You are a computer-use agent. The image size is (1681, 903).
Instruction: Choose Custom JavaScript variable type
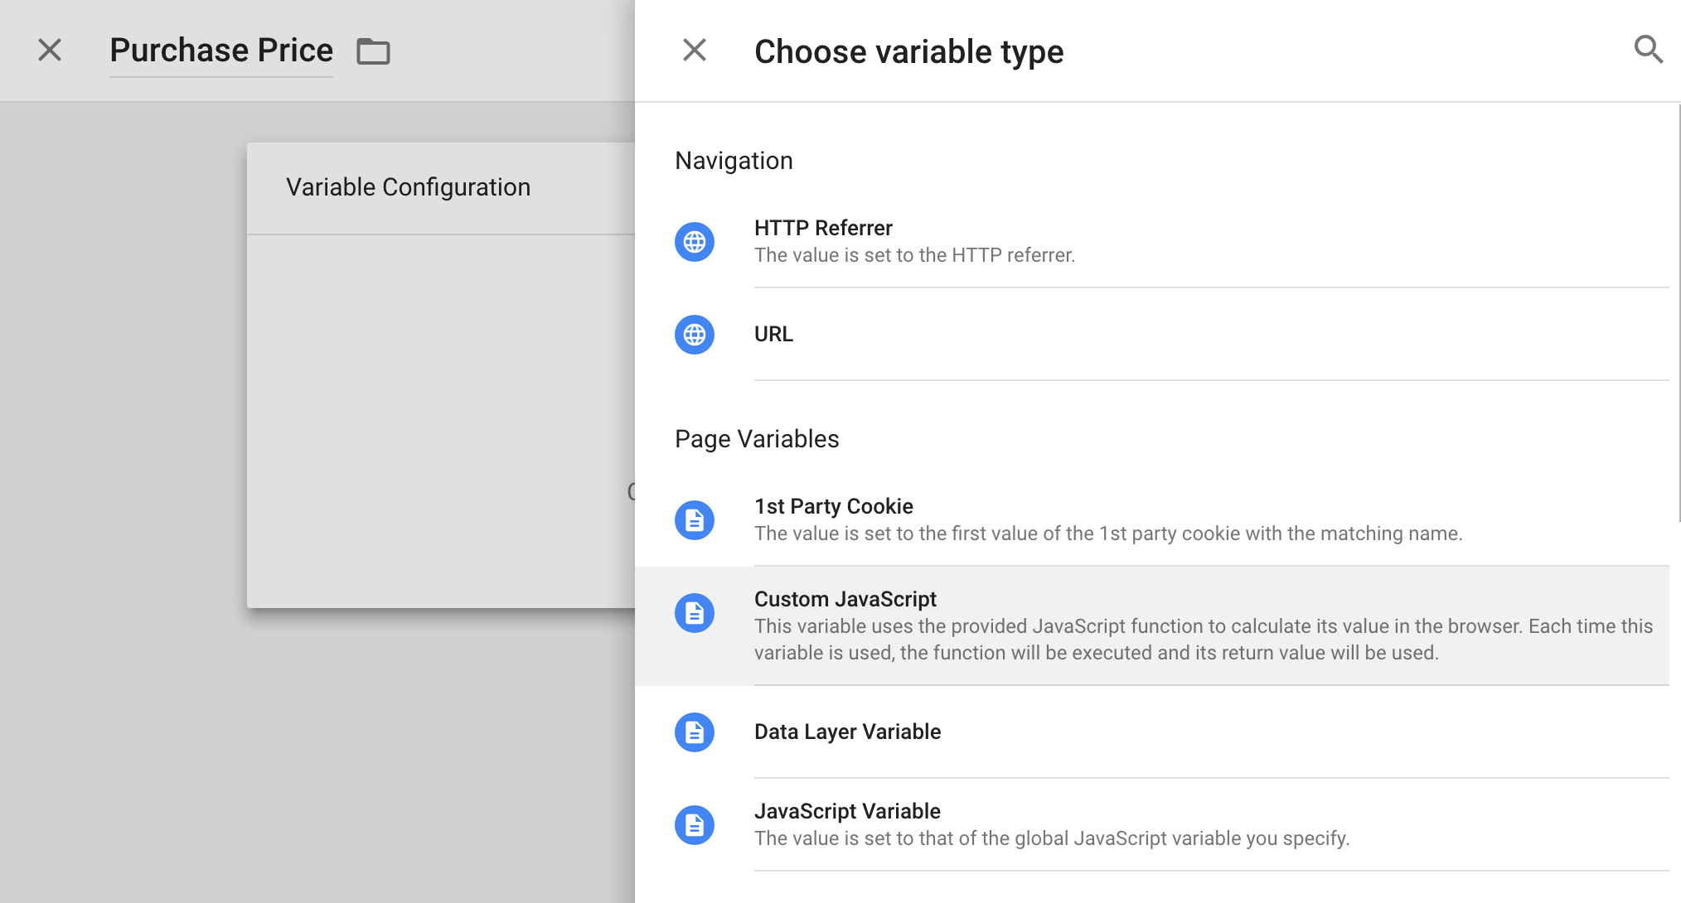coord(1152,626)
